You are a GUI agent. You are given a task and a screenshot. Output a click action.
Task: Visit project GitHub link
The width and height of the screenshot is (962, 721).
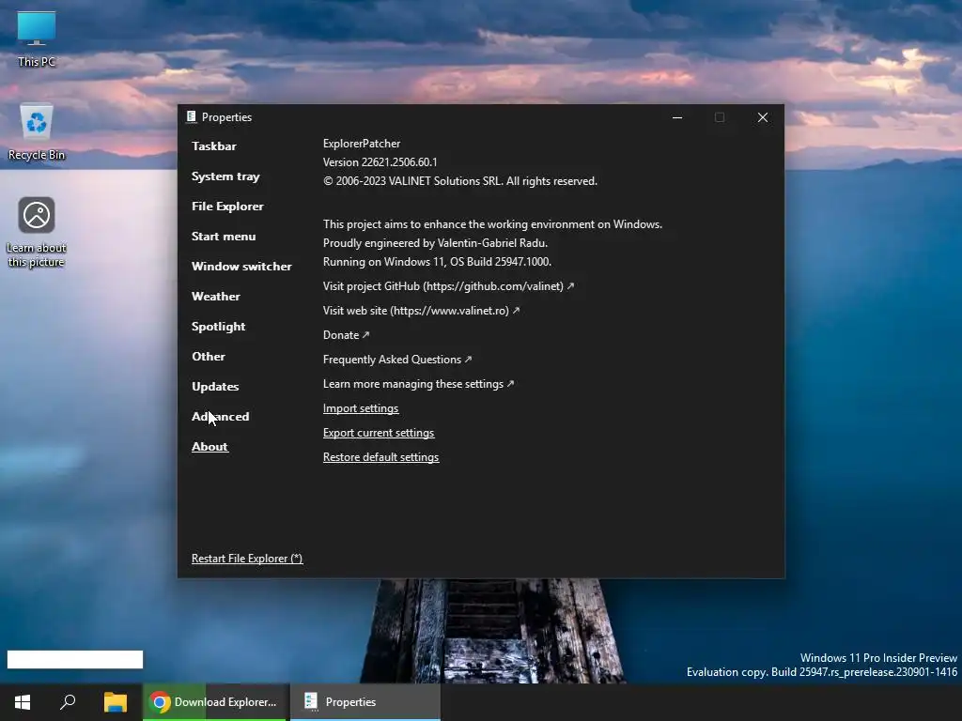click(x=448, y=286)
